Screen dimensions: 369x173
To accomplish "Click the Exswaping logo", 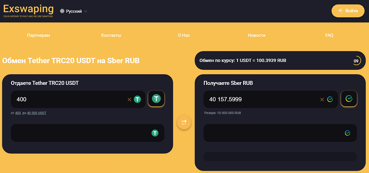I will (x=28, y=11).
